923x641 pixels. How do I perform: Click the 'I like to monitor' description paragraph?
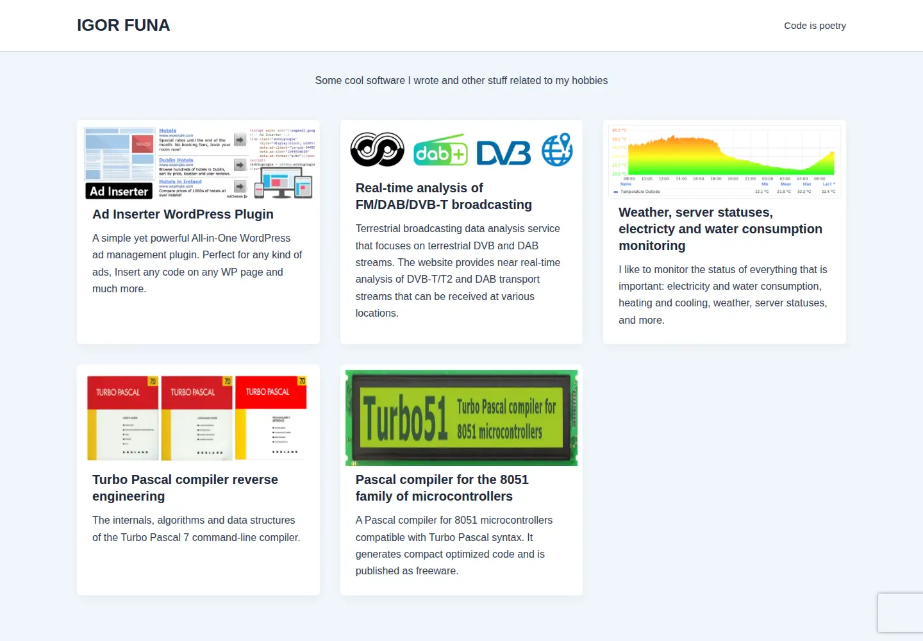point(723,295)
